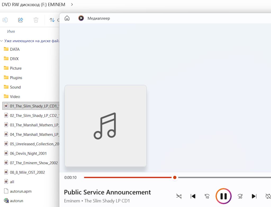The height and width of the screenshot is (207, 271).
Task: Toggle repeat mode in the player
Action: [268, 196]
